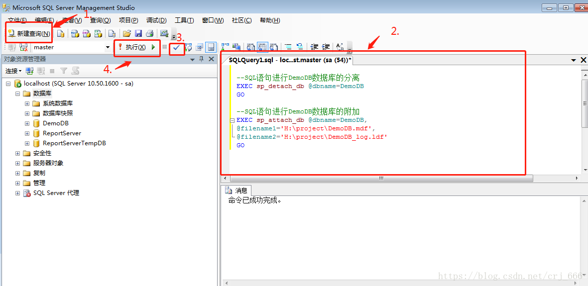The image size is (588, 286).
Task: Open the SQL Editor toolbar options arrow
Action: click(x=350, y=49)
